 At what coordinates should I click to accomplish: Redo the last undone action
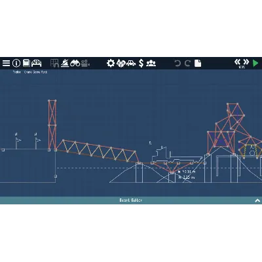[x=187, y=64]
